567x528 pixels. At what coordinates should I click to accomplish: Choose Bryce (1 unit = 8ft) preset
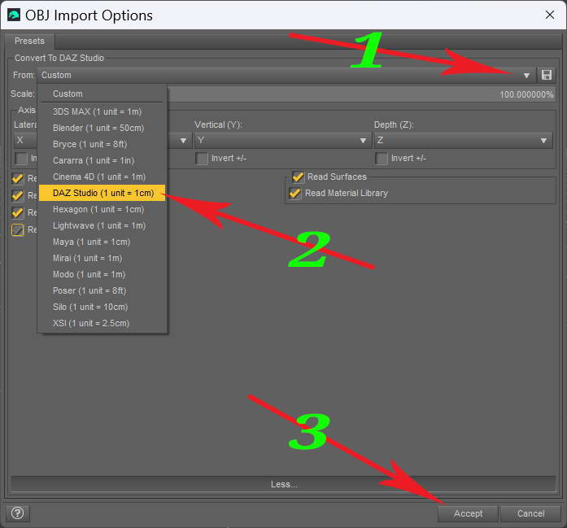pyautogui.click(x=102, y=144)
